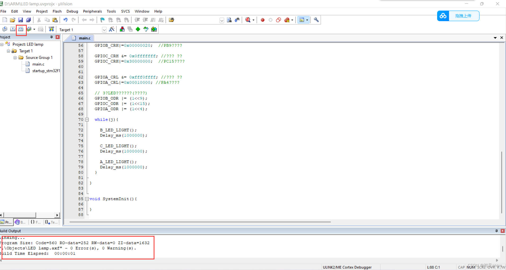
Task: Switch to the Books panel tab
Action: (20, 222)
